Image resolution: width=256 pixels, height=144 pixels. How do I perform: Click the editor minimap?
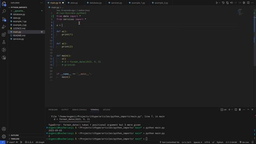coord(240,12)
